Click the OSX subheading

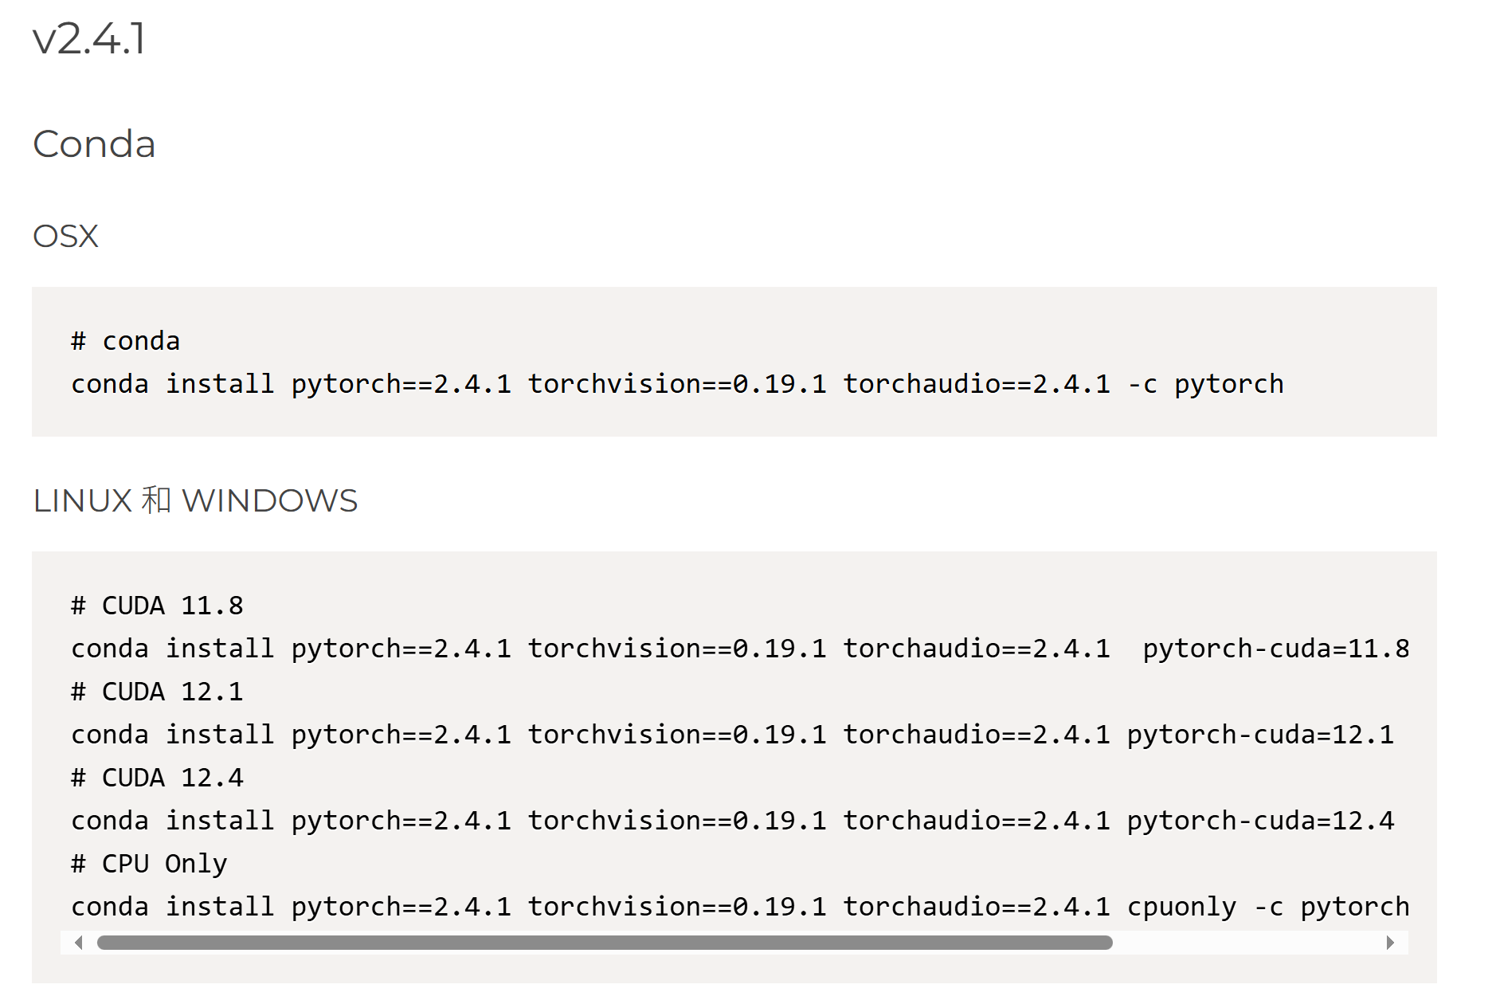[65, 235]
